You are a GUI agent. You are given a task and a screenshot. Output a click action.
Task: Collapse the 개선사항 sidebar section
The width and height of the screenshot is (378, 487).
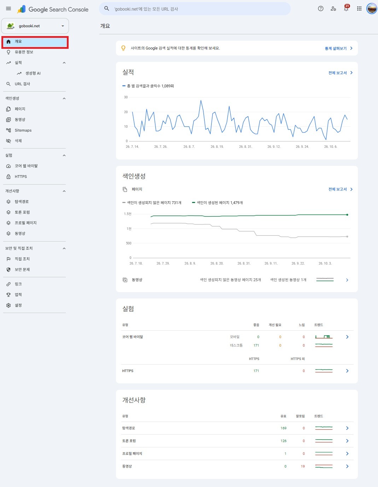click(x=64, y=191)
